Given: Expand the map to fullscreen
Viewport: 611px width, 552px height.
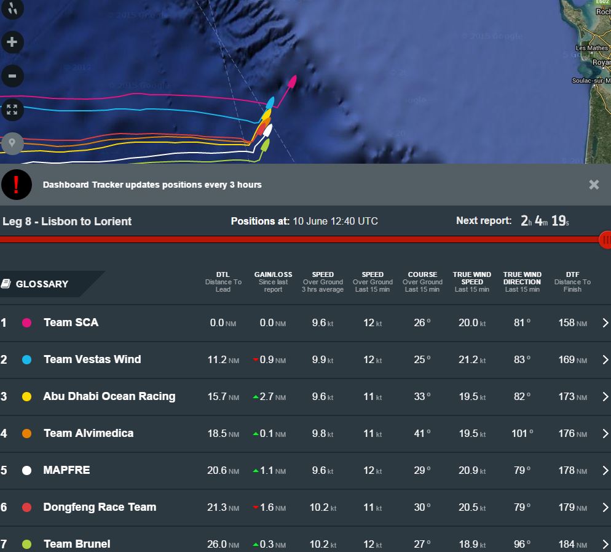Looking at the screenshot, I should pyautogui.click(x=12, y=110).
